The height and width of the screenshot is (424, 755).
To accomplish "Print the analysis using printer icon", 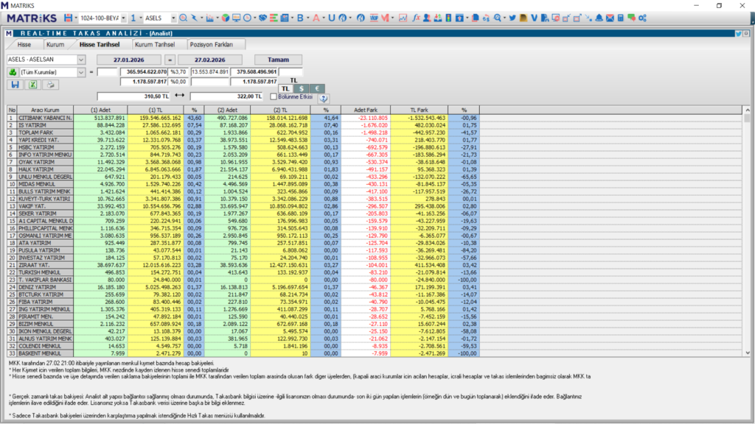I will pyautogui.click(x=49, y=85).
